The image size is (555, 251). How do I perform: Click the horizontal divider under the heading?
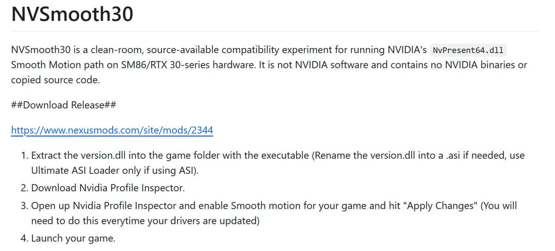point(275,31)
